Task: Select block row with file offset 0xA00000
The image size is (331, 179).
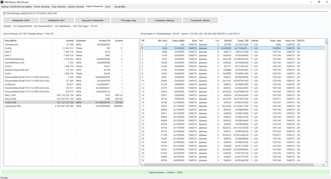Action: tap(233, 81)
